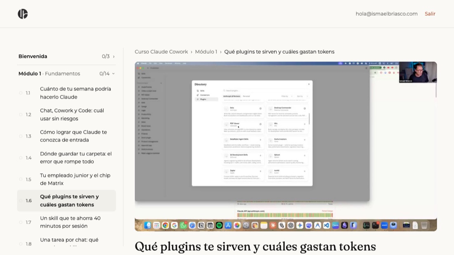Open Notion from the dock
Image resolution: width=454 pixels, height=255 pixels.
[x=201, y=225]
